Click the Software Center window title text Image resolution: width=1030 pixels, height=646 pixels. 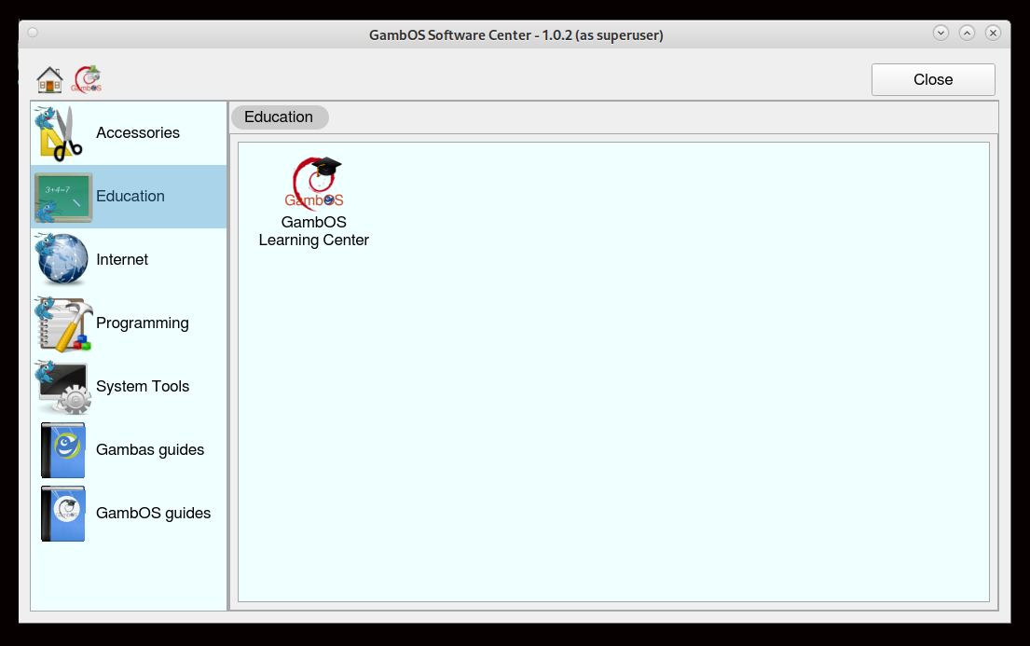(x=515, y=35)
